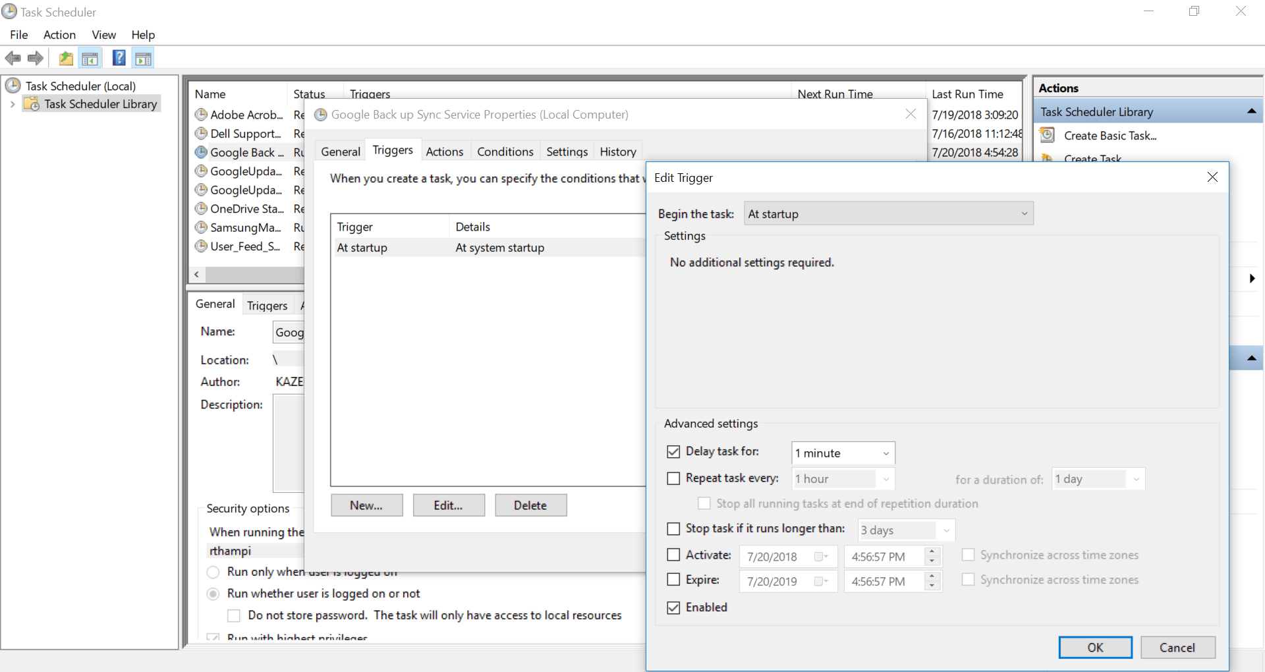Screen dimensions: 1265x672
Task: Check Do not store password option
Action: pos(233,615)
